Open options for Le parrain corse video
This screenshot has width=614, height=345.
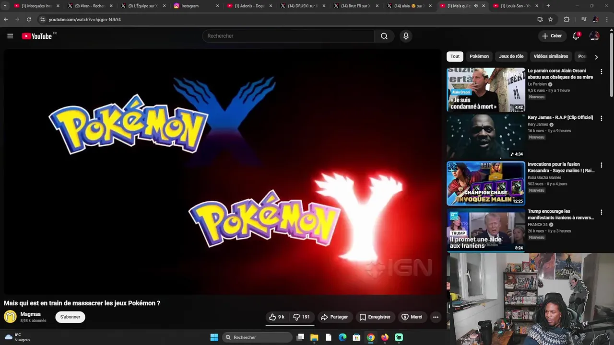click(601, 71)
